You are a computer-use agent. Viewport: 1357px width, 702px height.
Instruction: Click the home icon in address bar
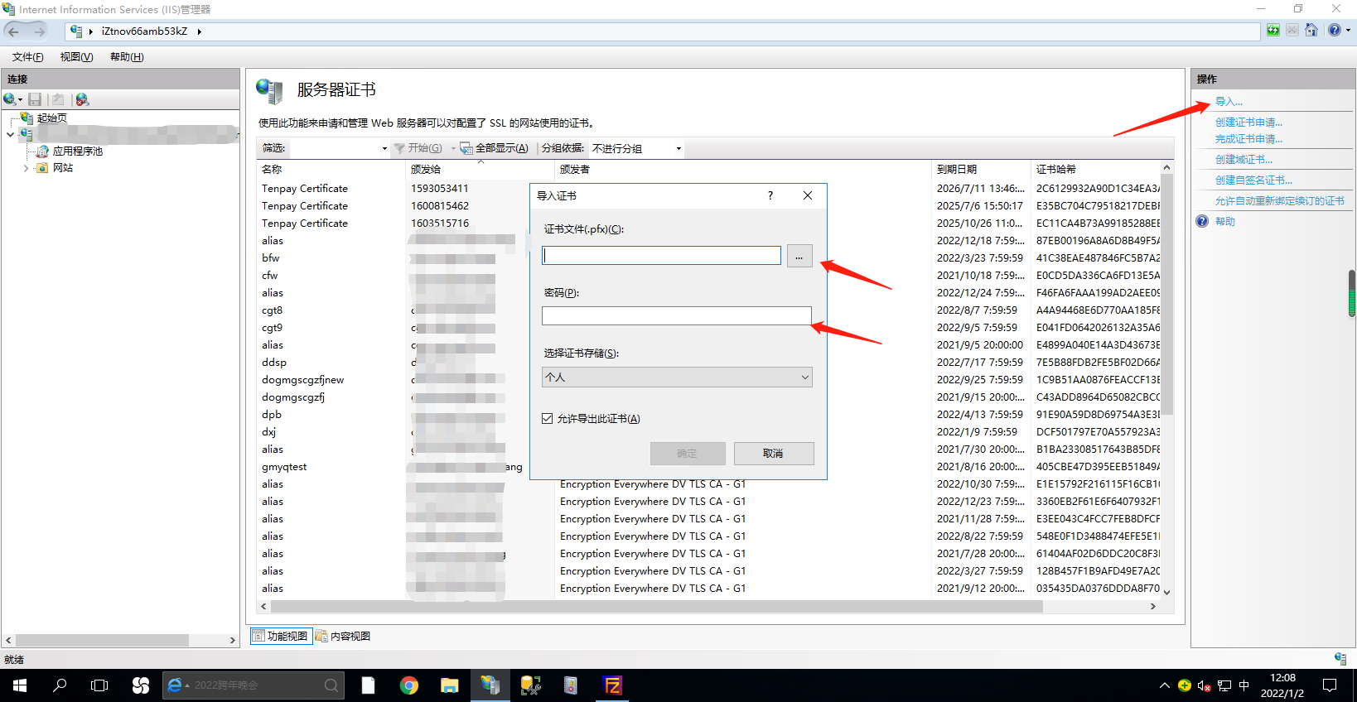pos(1311,31)
